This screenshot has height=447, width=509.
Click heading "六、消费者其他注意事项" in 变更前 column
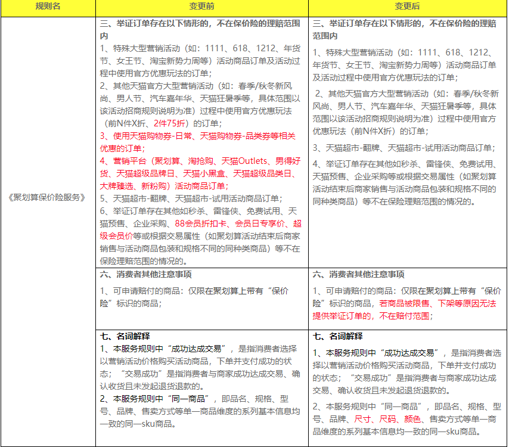click(x=146, y=275)
